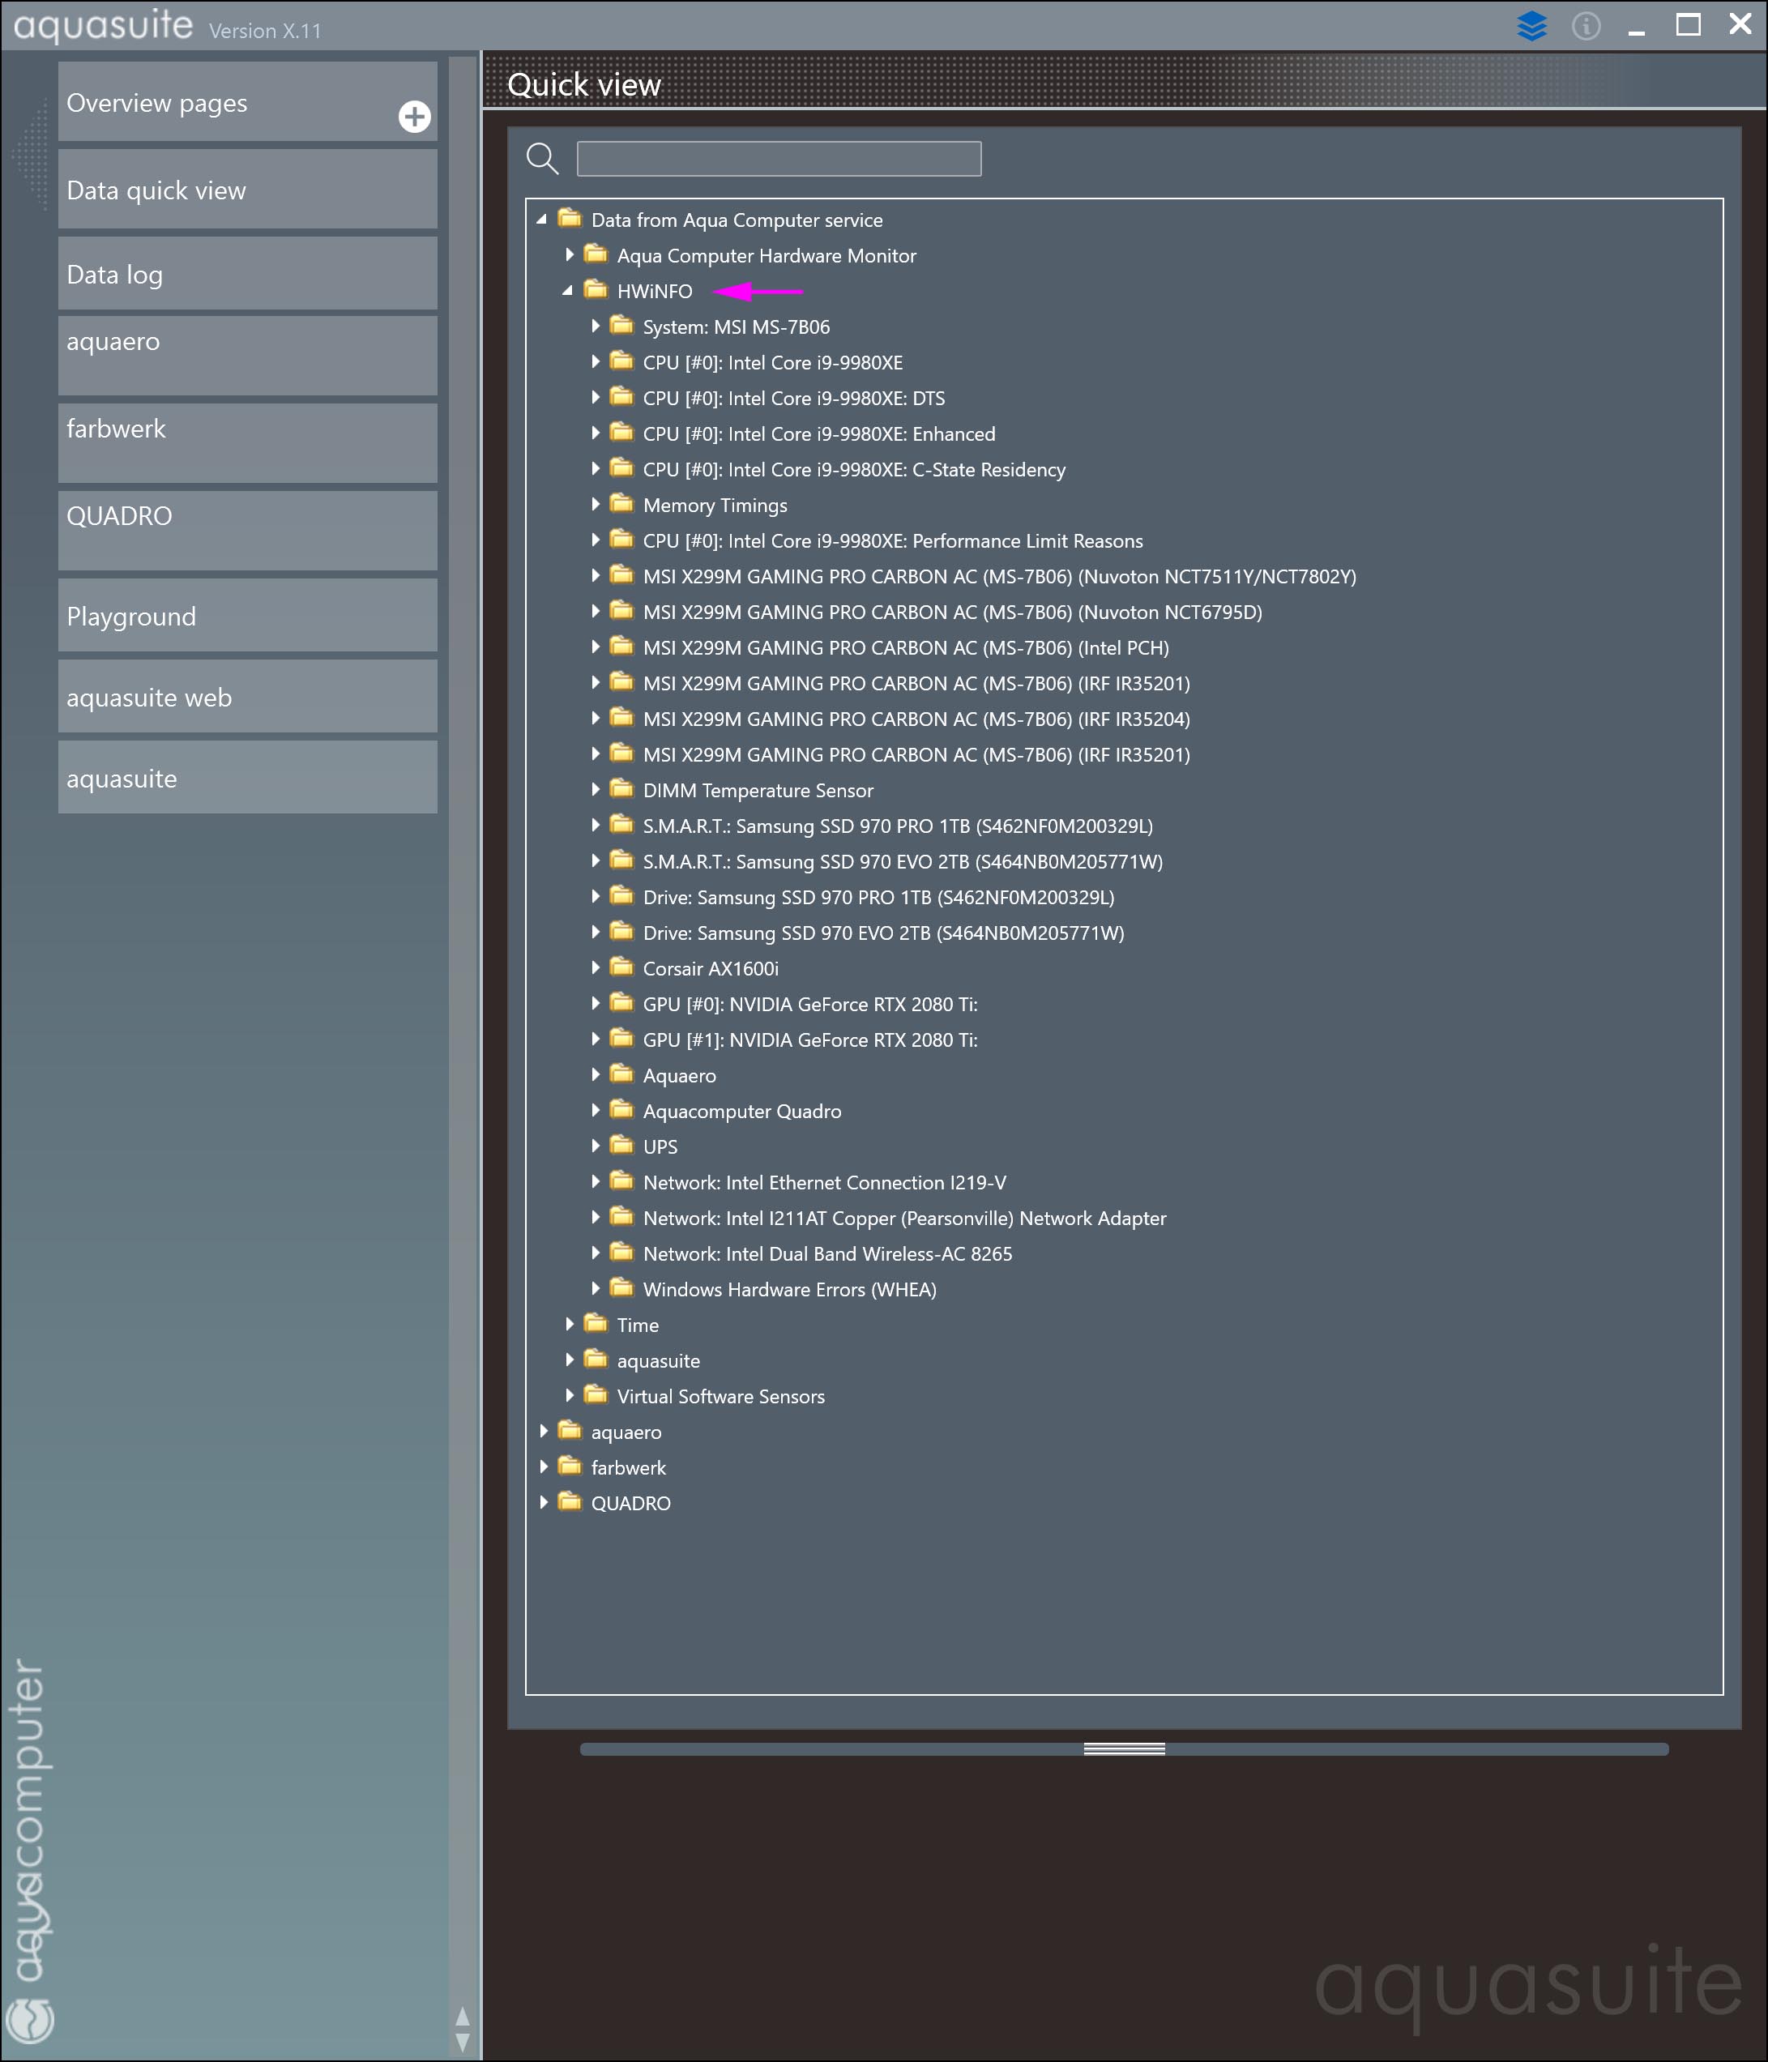Click folder icon beside GPU [#0] RTX 2080 Ti

[x=621, y=1002]
